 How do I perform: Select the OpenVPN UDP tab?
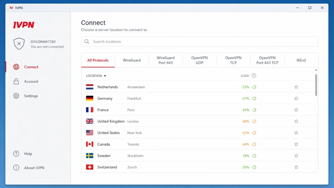[200, 60]
